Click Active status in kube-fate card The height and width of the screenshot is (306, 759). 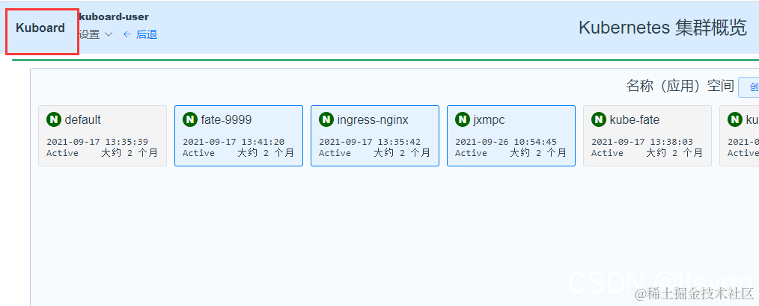(x=608, y=153)
